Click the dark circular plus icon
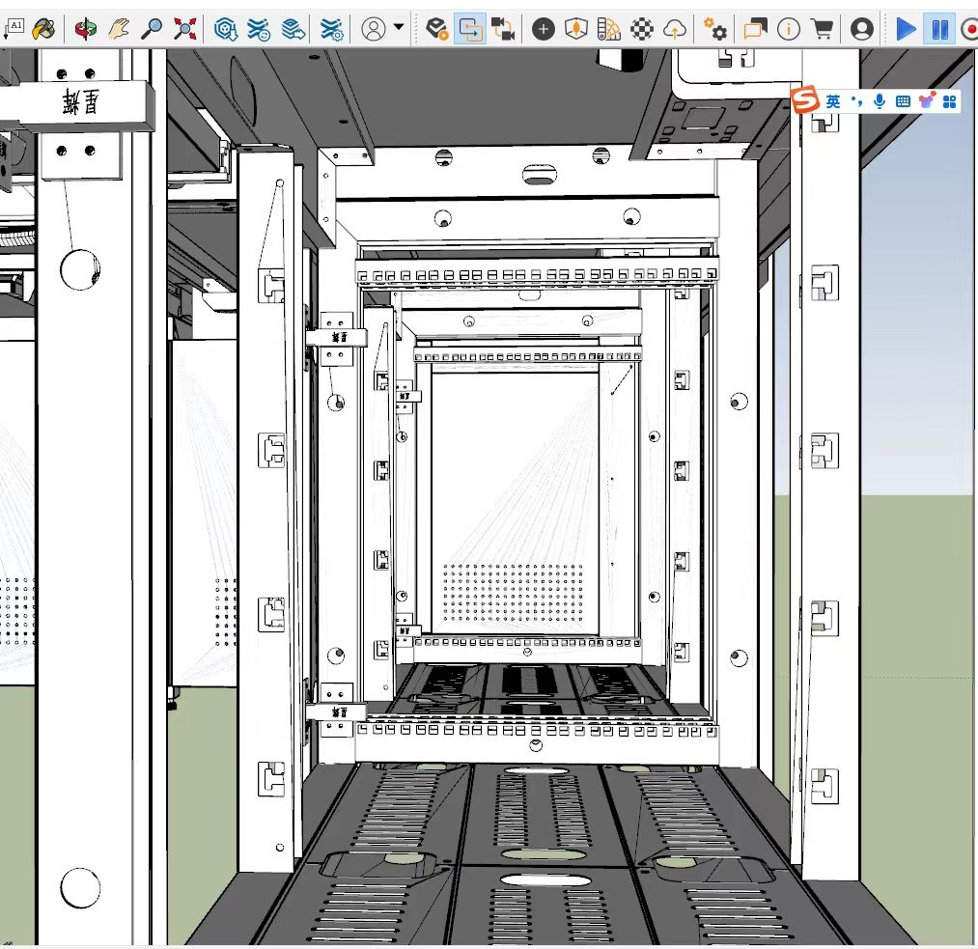This screenshot has height=949, width=978. (544, 29)
